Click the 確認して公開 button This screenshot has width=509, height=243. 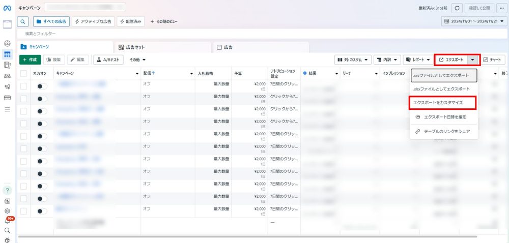coord(479,8)
